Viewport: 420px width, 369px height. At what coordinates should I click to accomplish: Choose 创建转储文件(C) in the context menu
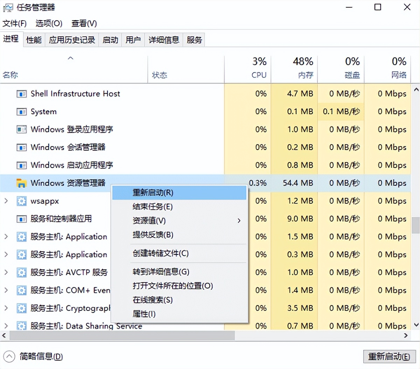tap(179, 253)
